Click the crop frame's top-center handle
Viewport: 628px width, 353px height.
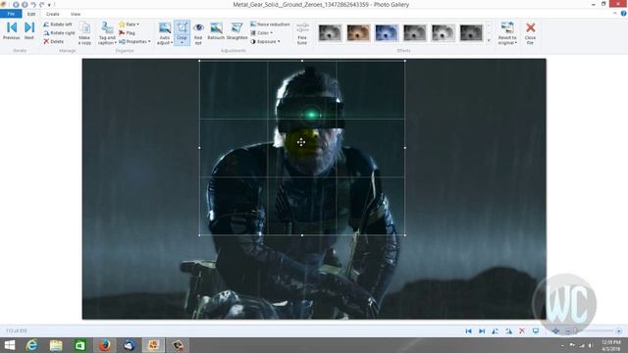(302, 61)
